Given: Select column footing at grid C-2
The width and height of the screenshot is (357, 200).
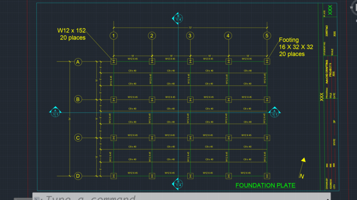Looking at the screenshot, I should click(152, 138).
